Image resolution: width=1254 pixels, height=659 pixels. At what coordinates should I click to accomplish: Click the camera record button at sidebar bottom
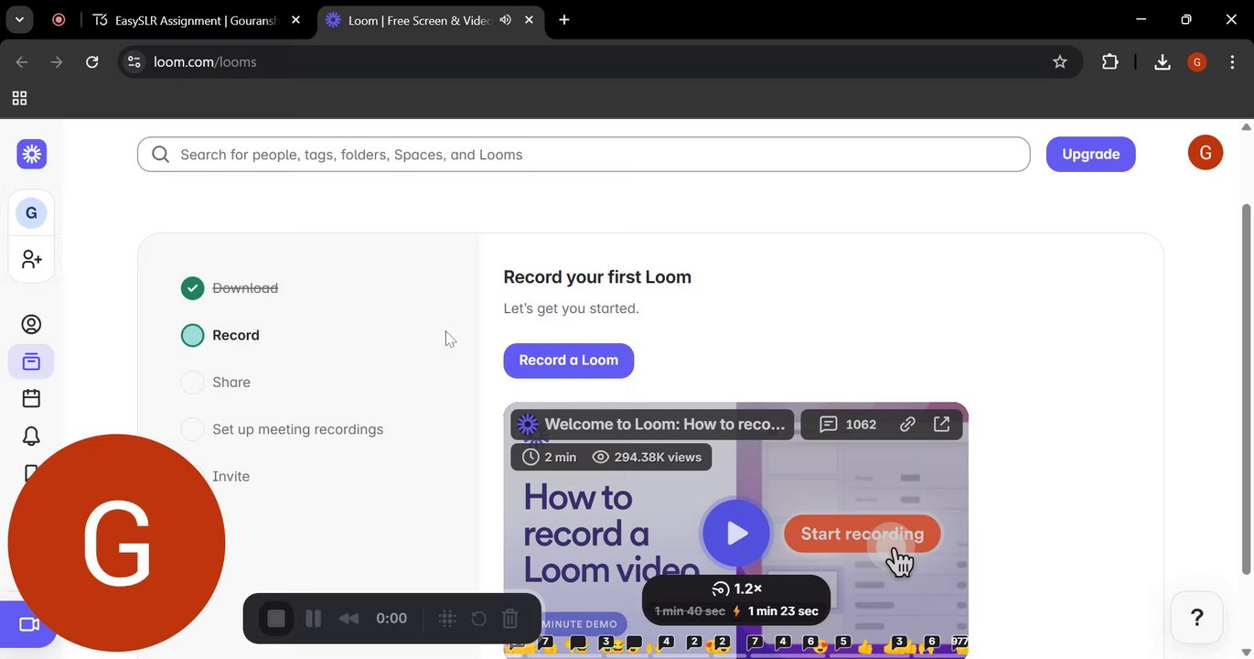[28, 624]
